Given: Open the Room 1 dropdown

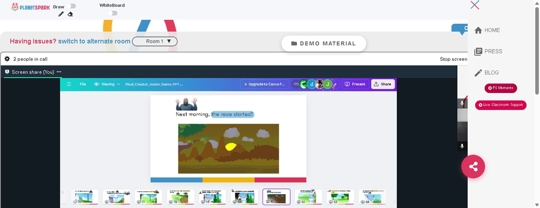Looking at the screenshot, I should click(154, 41).
